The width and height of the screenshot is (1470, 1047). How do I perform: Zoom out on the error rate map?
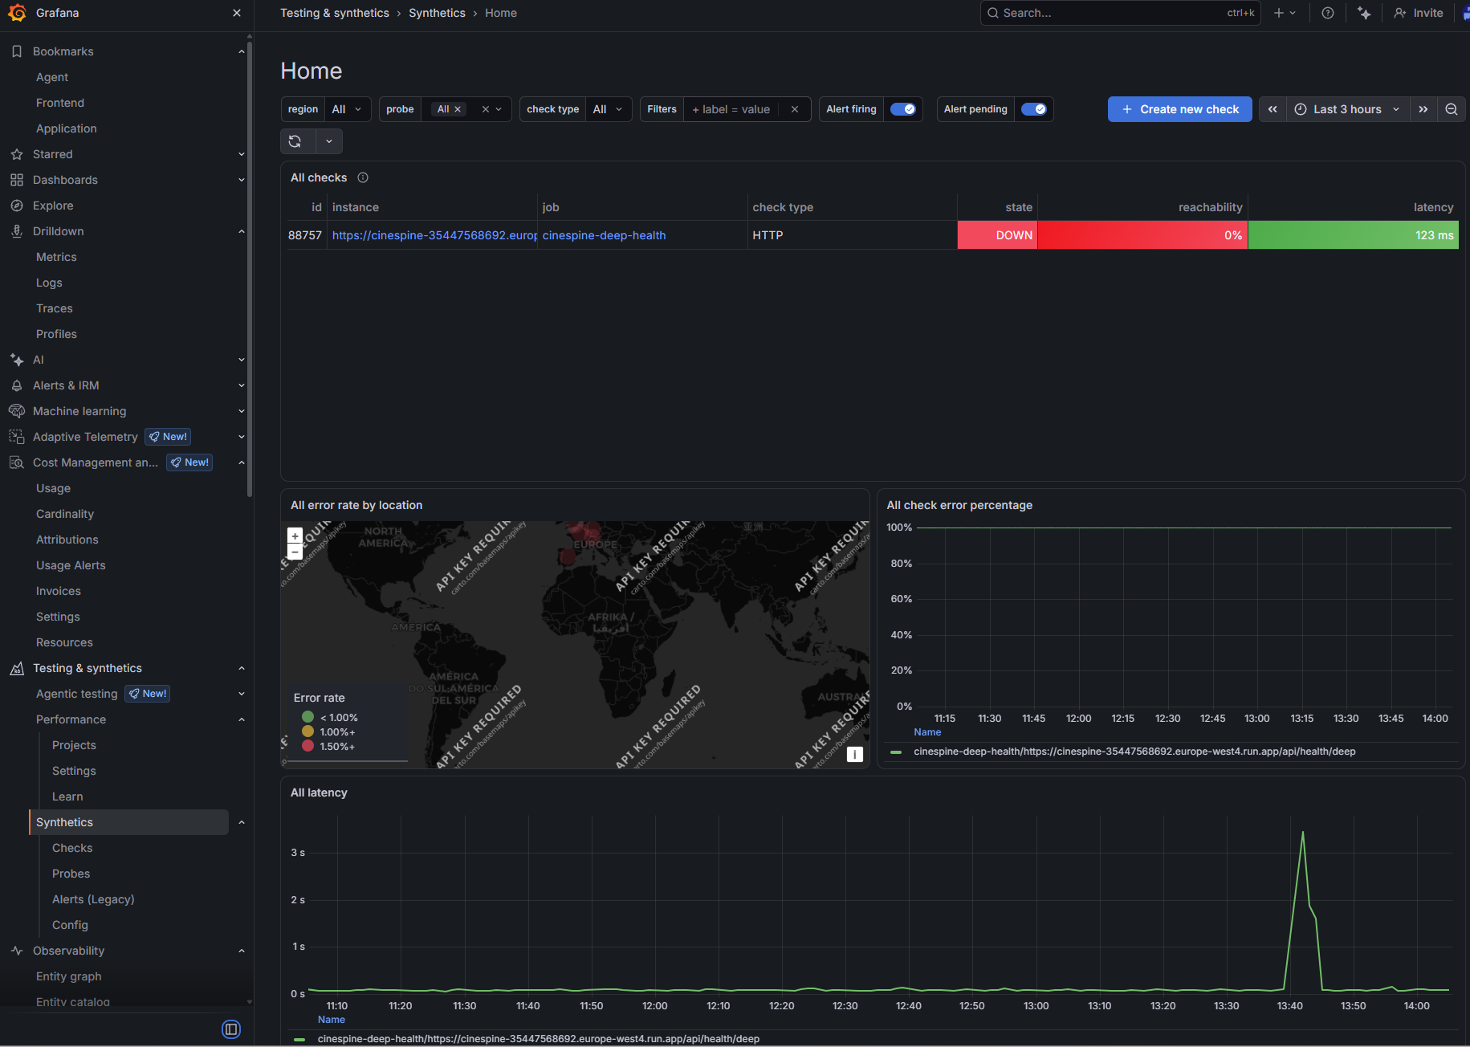click(x=295, y=552)
